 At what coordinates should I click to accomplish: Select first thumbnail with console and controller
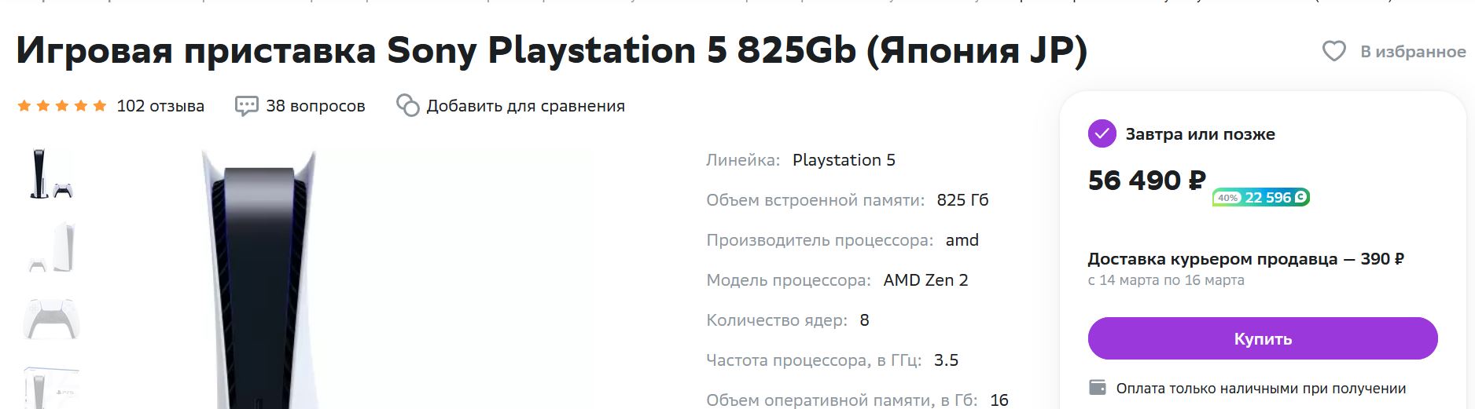[51, 174]
